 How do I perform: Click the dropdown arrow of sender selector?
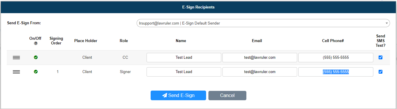click(x=387, y=23)
